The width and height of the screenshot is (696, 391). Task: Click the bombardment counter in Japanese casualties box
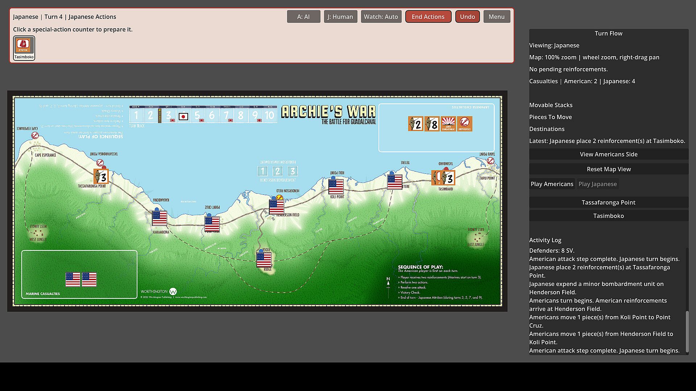pyautogui.click(x=448, y=124)
